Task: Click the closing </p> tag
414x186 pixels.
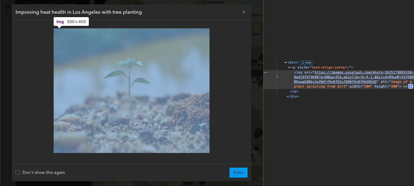Action: [x=294, y=91]
